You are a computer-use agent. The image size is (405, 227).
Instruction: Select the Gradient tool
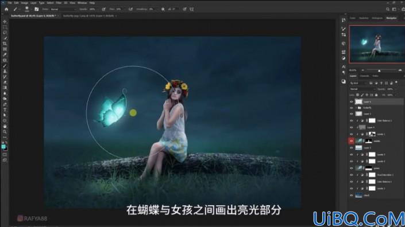(5, 88)
